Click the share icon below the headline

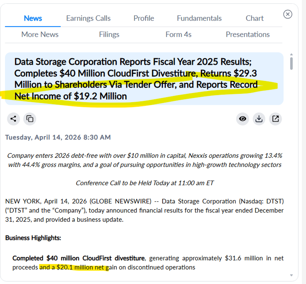click(13, 119)
